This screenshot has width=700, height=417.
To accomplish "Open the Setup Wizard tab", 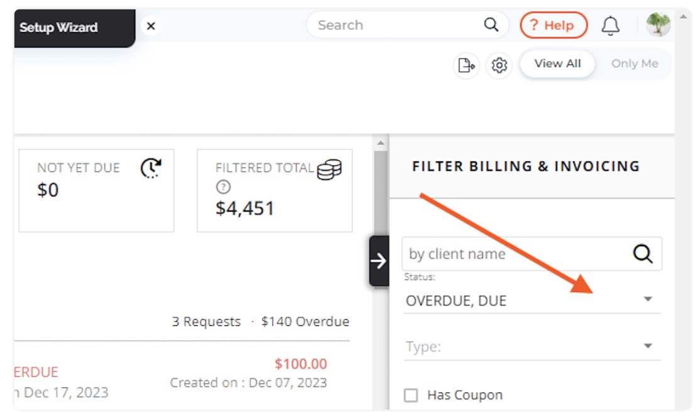I will pyautogui.click(x=75, y=28).
